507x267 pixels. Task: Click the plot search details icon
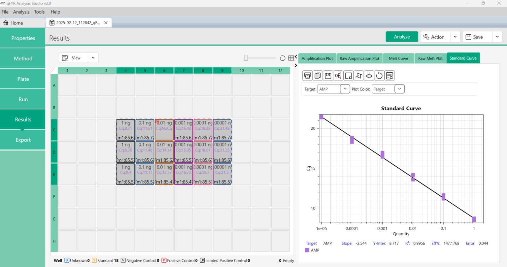coord(389,76)
